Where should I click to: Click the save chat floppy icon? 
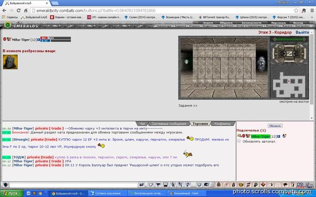pos(166,184)
